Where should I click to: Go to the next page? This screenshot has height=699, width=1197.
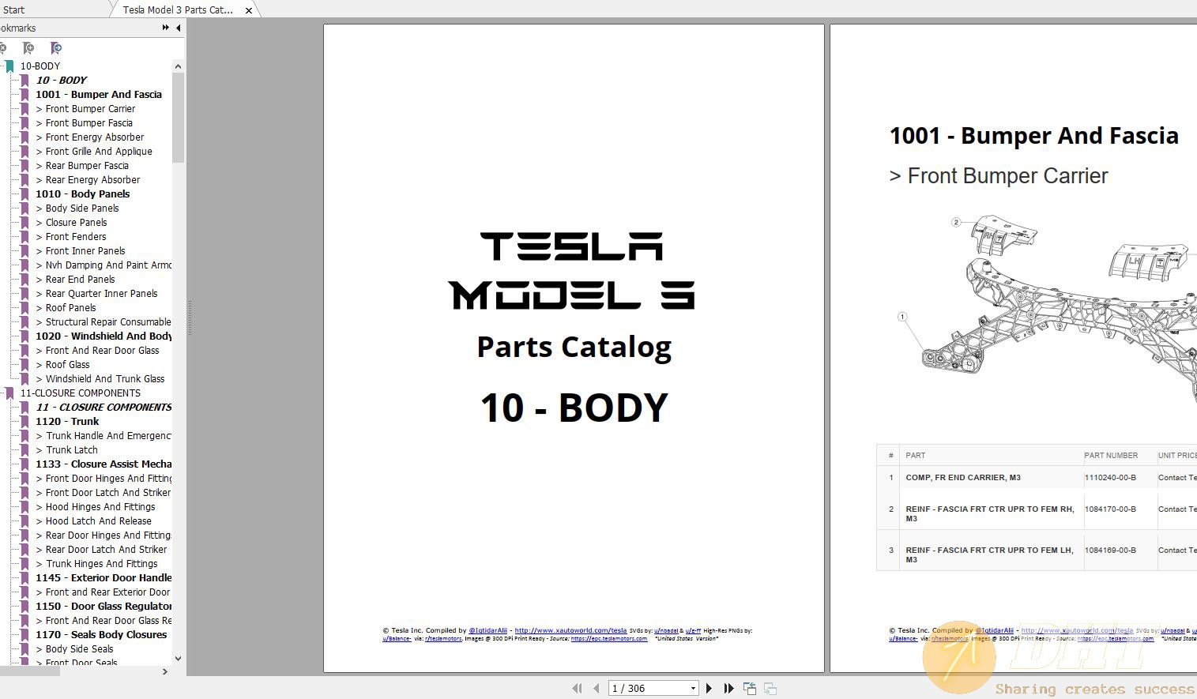[709, 689]
